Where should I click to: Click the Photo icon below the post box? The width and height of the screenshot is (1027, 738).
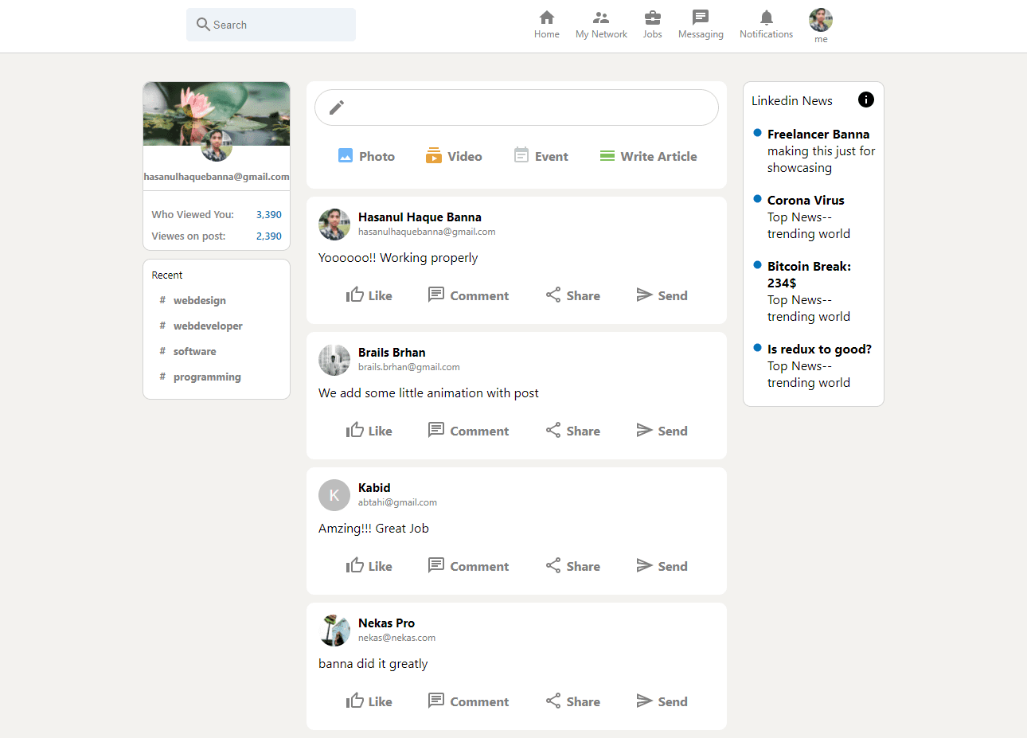(346, 156)
